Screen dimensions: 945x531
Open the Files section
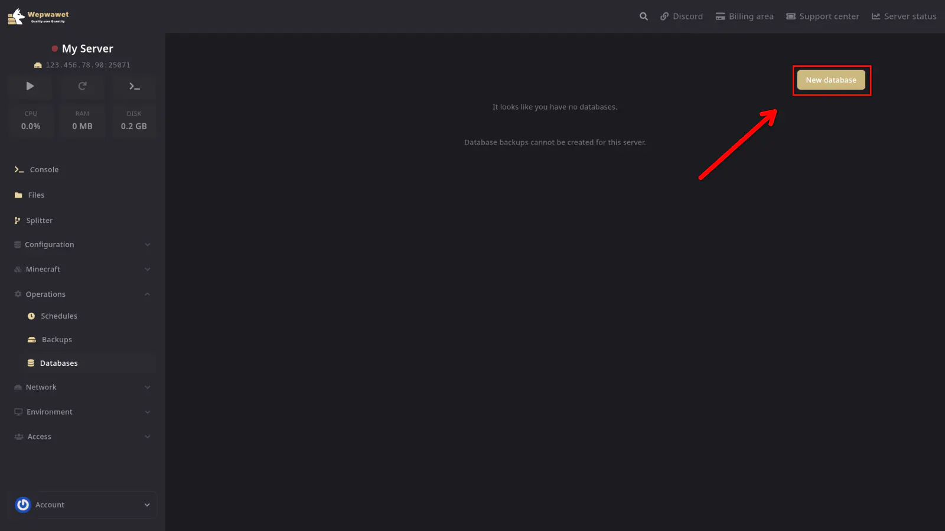[36, 195]
